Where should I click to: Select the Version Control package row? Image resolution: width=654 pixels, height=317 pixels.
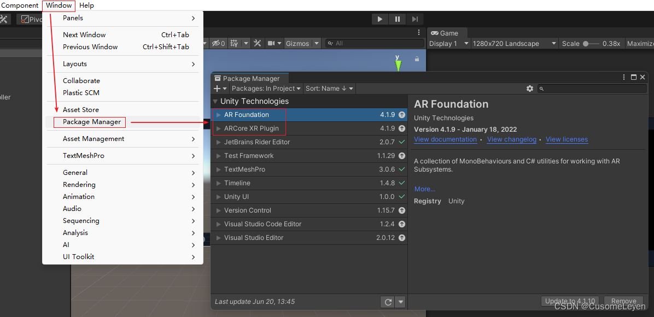(x=309, y=210)
